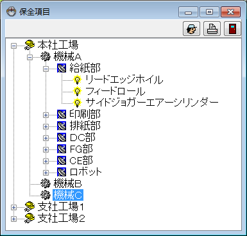Click the hard hat icon beside 支社工場1

(x=30, y=207)
